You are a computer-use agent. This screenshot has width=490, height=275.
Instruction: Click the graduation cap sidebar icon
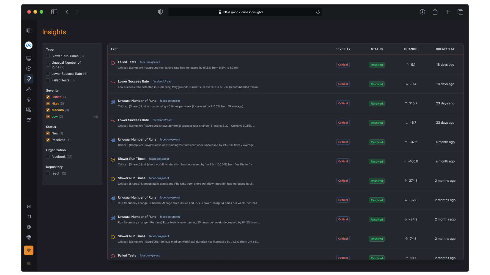[29, 207]
